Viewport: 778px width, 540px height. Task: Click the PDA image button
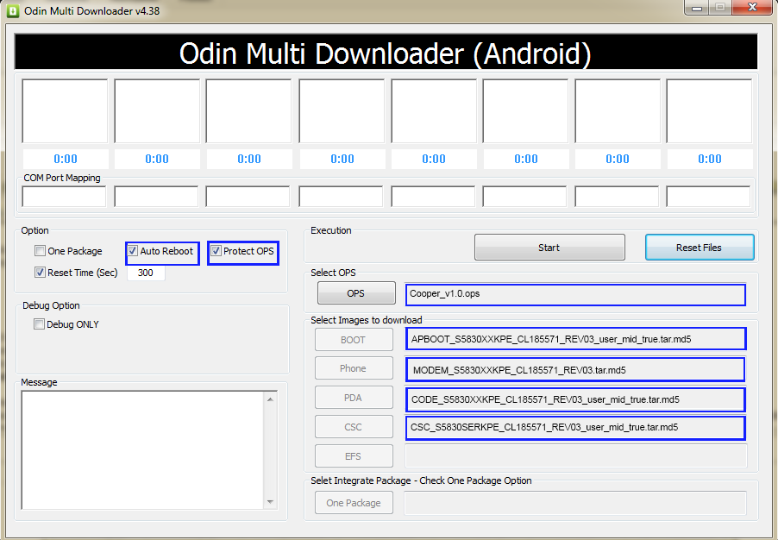tap(354, 397)
